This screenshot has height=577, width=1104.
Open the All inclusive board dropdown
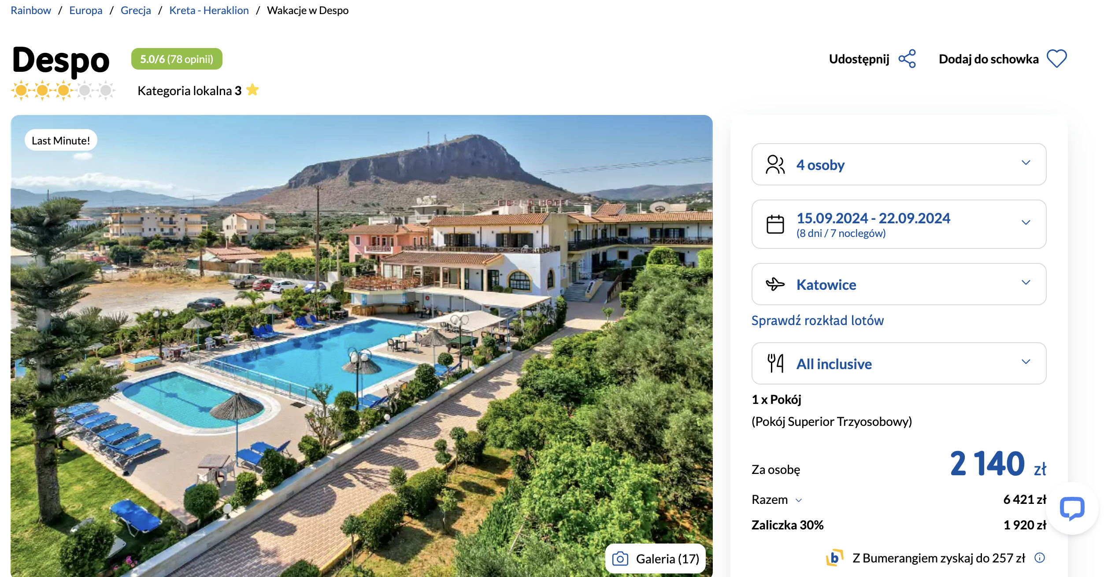click(x=899, y=363)
